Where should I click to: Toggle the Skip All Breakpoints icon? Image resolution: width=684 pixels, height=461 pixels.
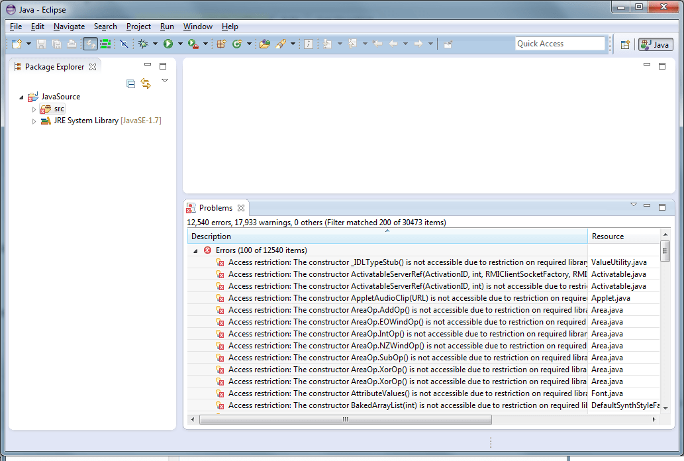click(124, 44)
